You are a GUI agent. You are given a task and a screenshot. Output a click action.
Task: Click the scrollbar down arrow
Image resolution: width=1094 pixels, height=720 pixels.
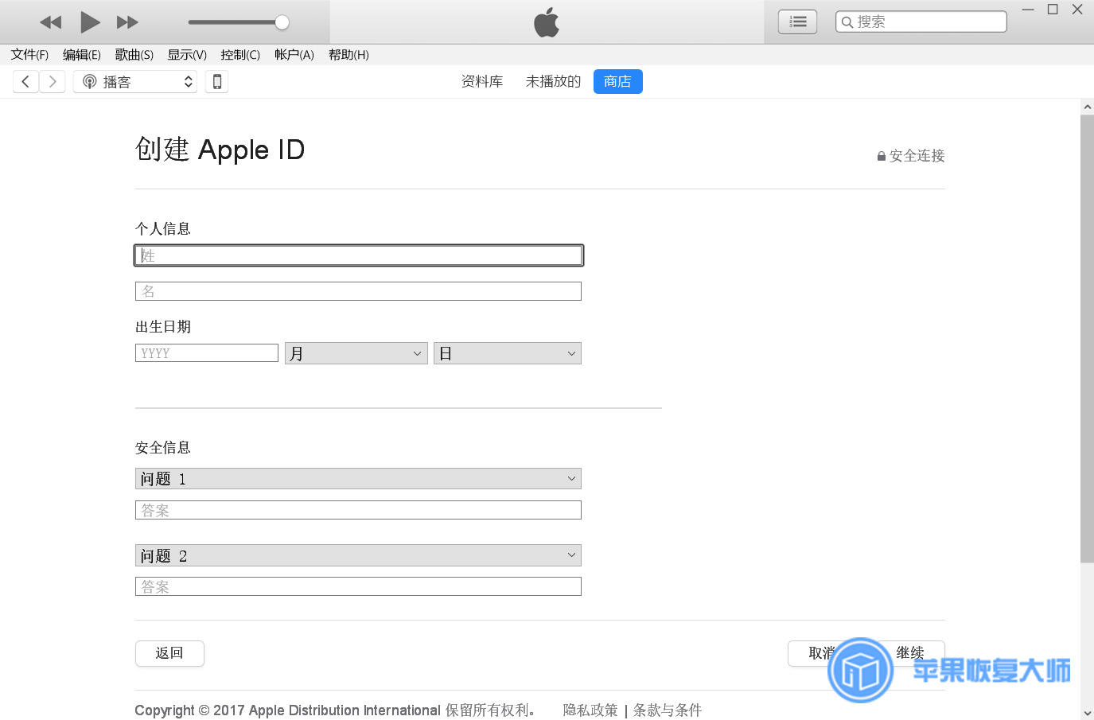[1087, 713]
